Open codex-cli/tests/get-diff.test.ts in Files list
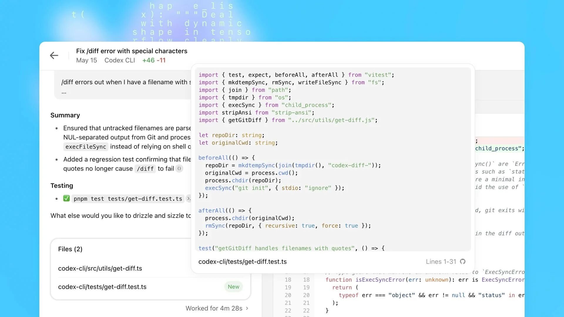Image resolution: width=564 pixels, height=317 pixels. [102, 287]
